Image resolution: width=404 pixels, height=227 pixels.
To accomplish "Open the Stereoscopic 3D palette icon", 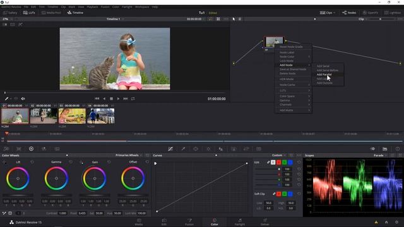I will pos(259,149).
